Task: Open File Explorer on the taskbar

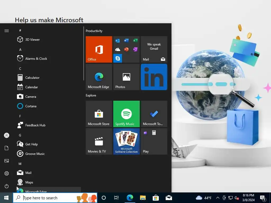Action: click(143, 198)
